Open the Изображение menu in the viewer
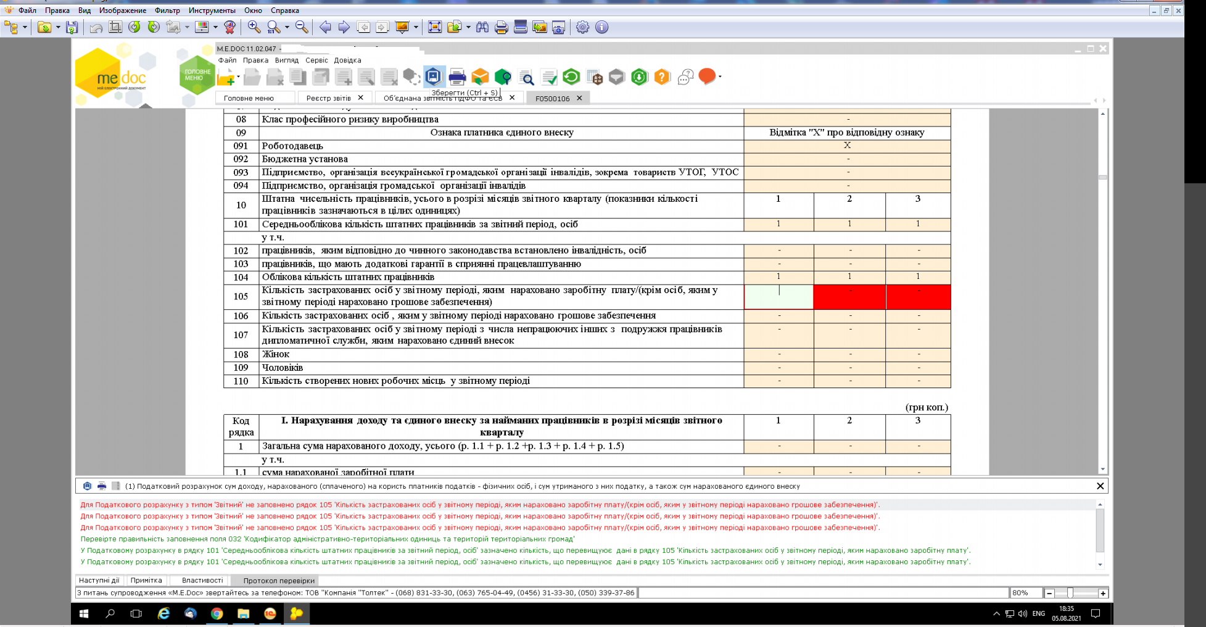1206x627 pixels. coord(123,10)
